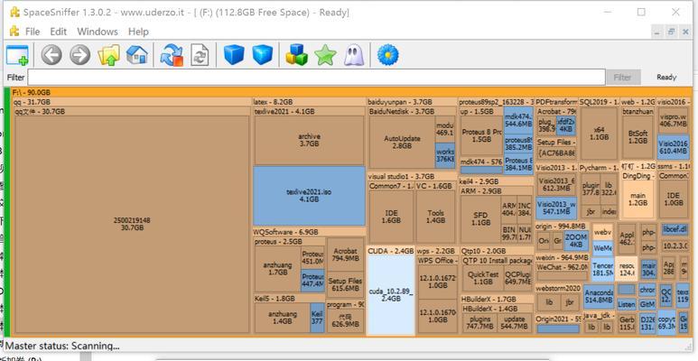Screen dimensions: 698x361
Task: Select the keil4 - 2.9GB header
Action: [496, 181]
